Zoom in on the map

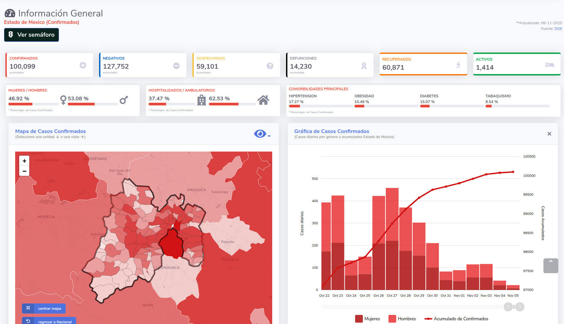pyautogui.click(x=24, y=161)
